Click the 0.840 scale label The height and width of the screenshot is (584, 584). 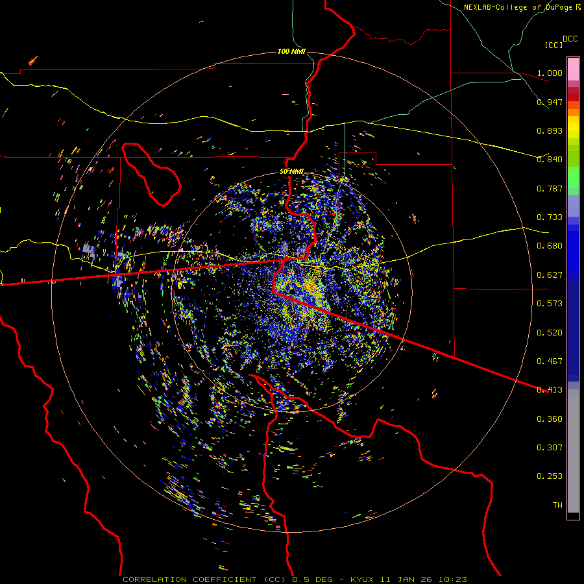[x=550, y=160]
